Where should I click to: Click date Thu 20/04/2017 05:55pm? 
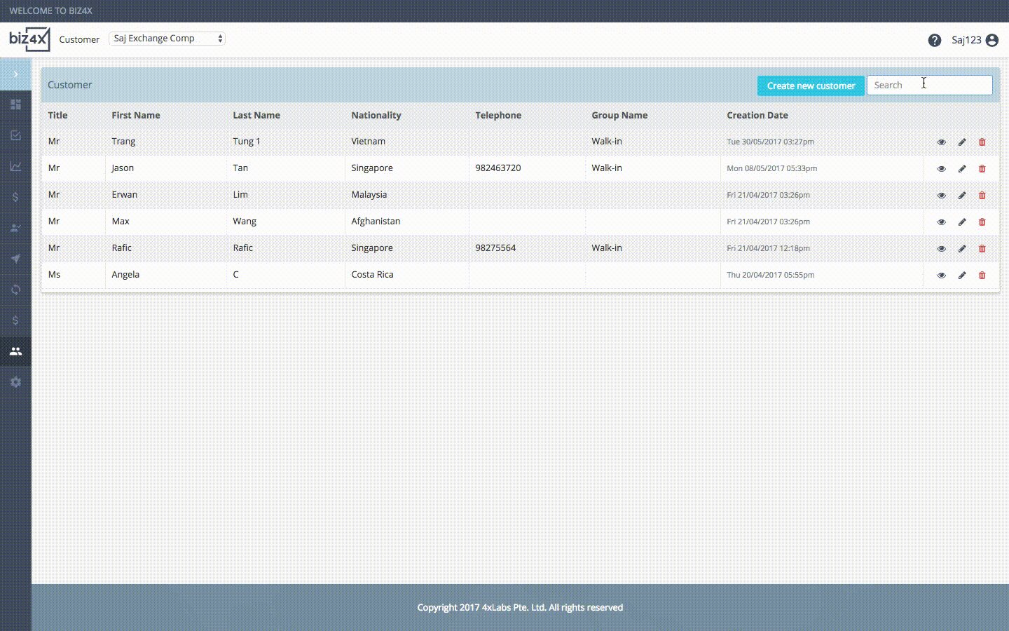point(770,275)
